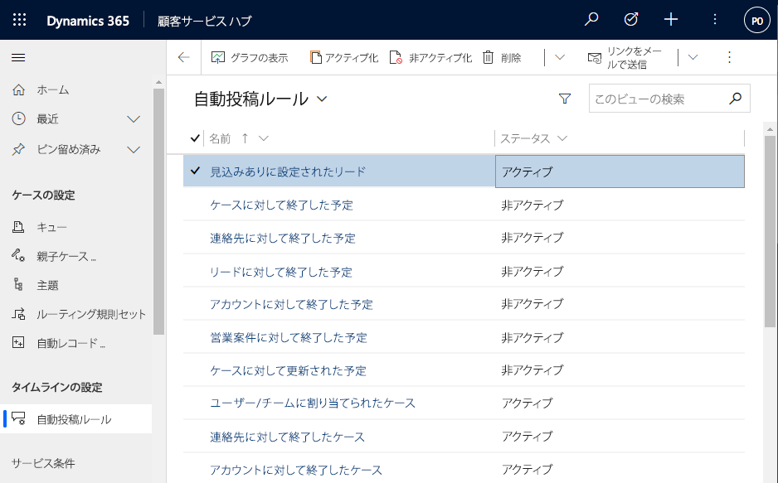This screenshot has height=483, width=778.
Task: Open the filter funnel icon above the list
Action: [565, 98]
